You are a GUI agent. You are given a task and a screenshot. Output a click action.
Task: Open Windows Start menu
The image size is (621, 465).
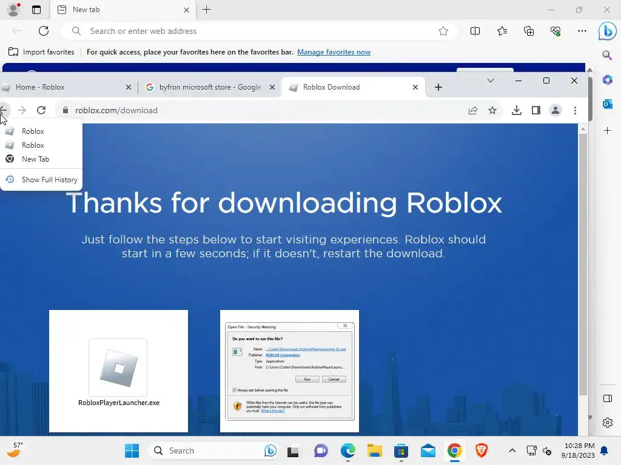(x=132, y=450)
